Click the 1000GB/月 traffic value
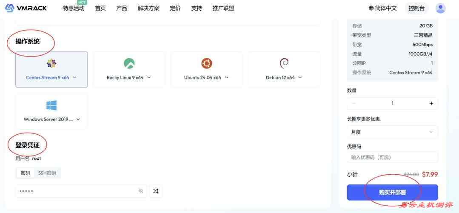This screenshot has height=213, width=459. pos(421,54)
